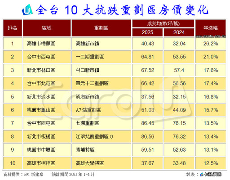Screen dimensions: 230x180
Task: Click the 17.4% growth value
Action: [x=211, y=83]
